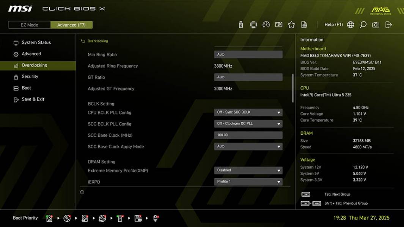Open iEXPO Profile 1 dropdown
This screenshot has width=404, height=227.
pos(248,182)
